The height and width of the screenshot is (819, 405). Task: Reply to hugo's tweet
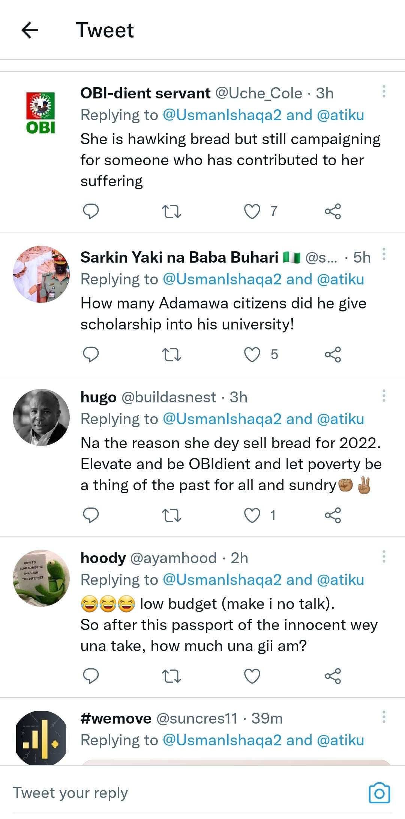click(x=90, y=515)
